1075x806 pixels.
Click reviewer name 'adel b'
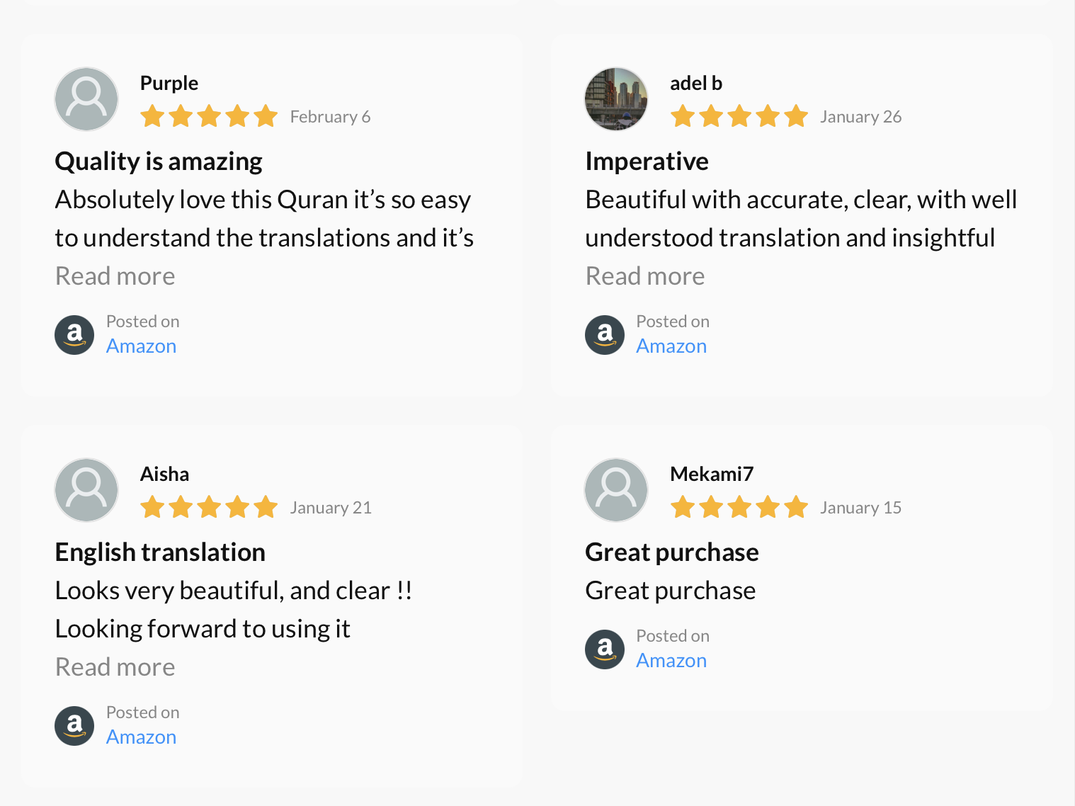pyautogui.click(x=696, y=84)
